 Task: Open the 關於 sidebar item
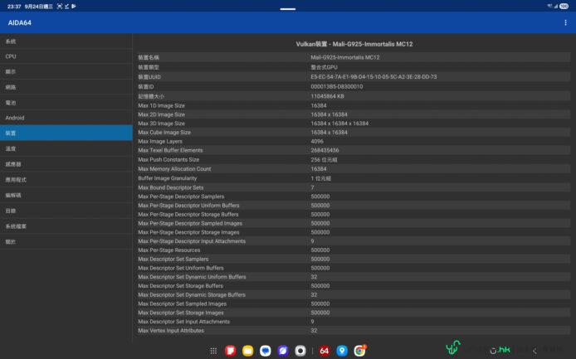66,242
